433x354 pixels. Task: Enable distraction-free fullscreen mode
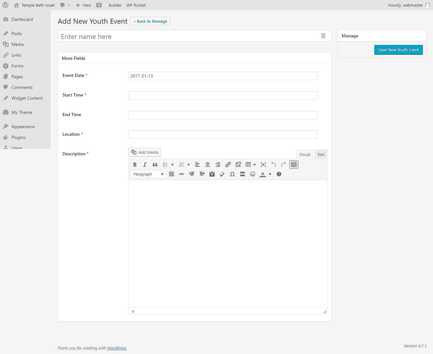pyautogui.click(x=263, y=165)
